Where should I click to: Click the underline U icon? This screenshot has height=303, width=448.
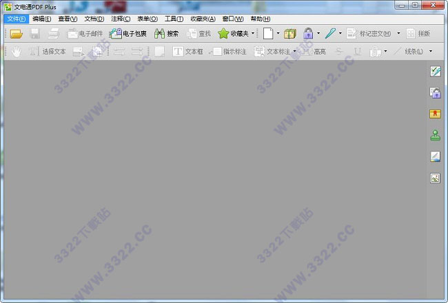pos(358,52)
